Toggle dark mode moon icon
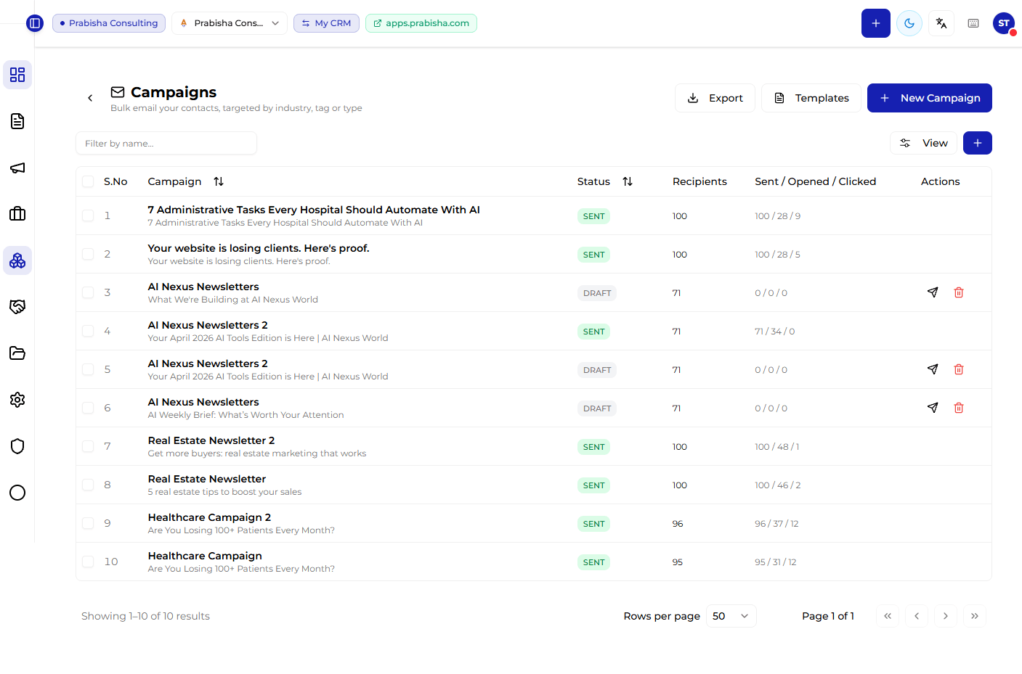This screenshot has height=674, width=1022. [x=909, y=23]
